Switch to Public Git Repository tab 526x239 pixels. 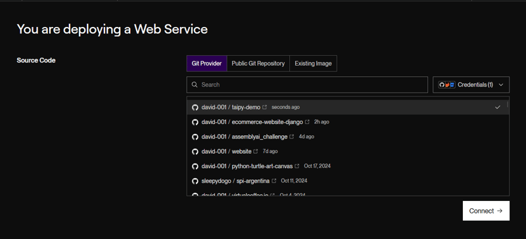258,63
